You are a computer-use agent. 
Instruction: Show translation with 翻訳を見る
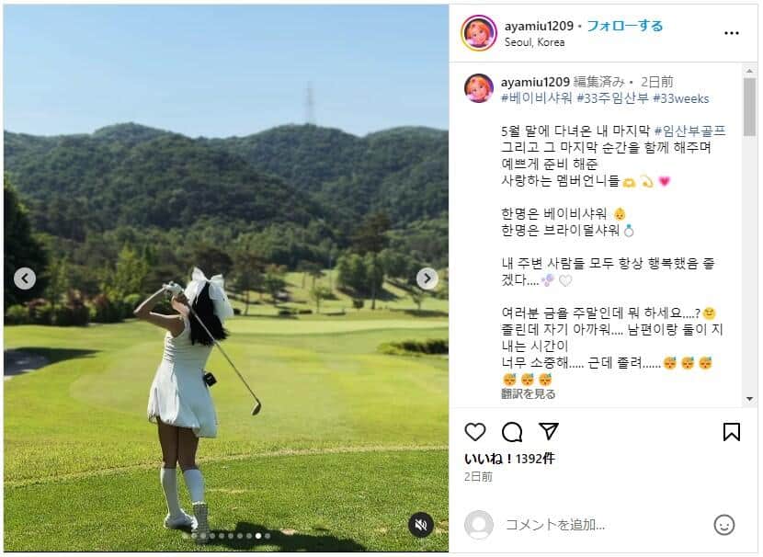(529, 394)
